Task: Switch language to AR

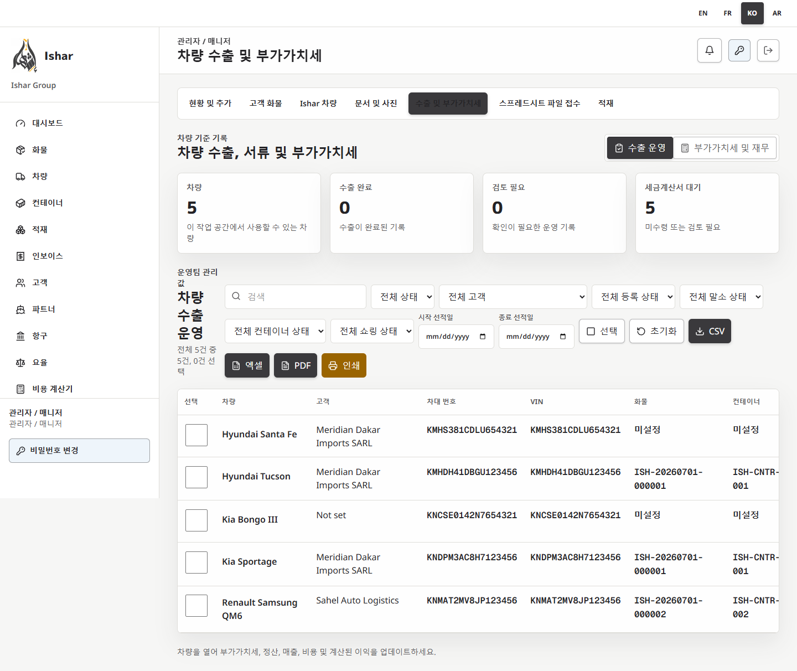Action: pyautogui.click(x=777, y=13)
